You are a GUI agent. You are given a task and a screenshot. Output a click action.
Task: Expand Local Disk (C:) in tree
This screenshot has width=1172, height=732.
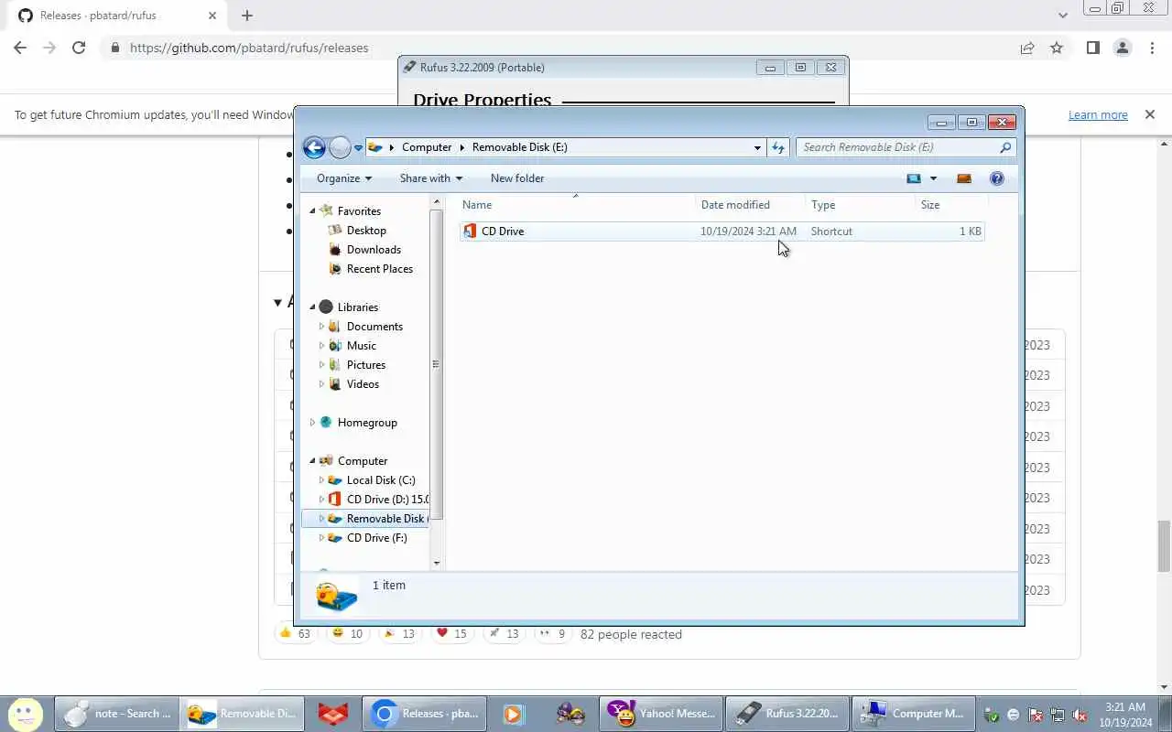tap(321, 480)
